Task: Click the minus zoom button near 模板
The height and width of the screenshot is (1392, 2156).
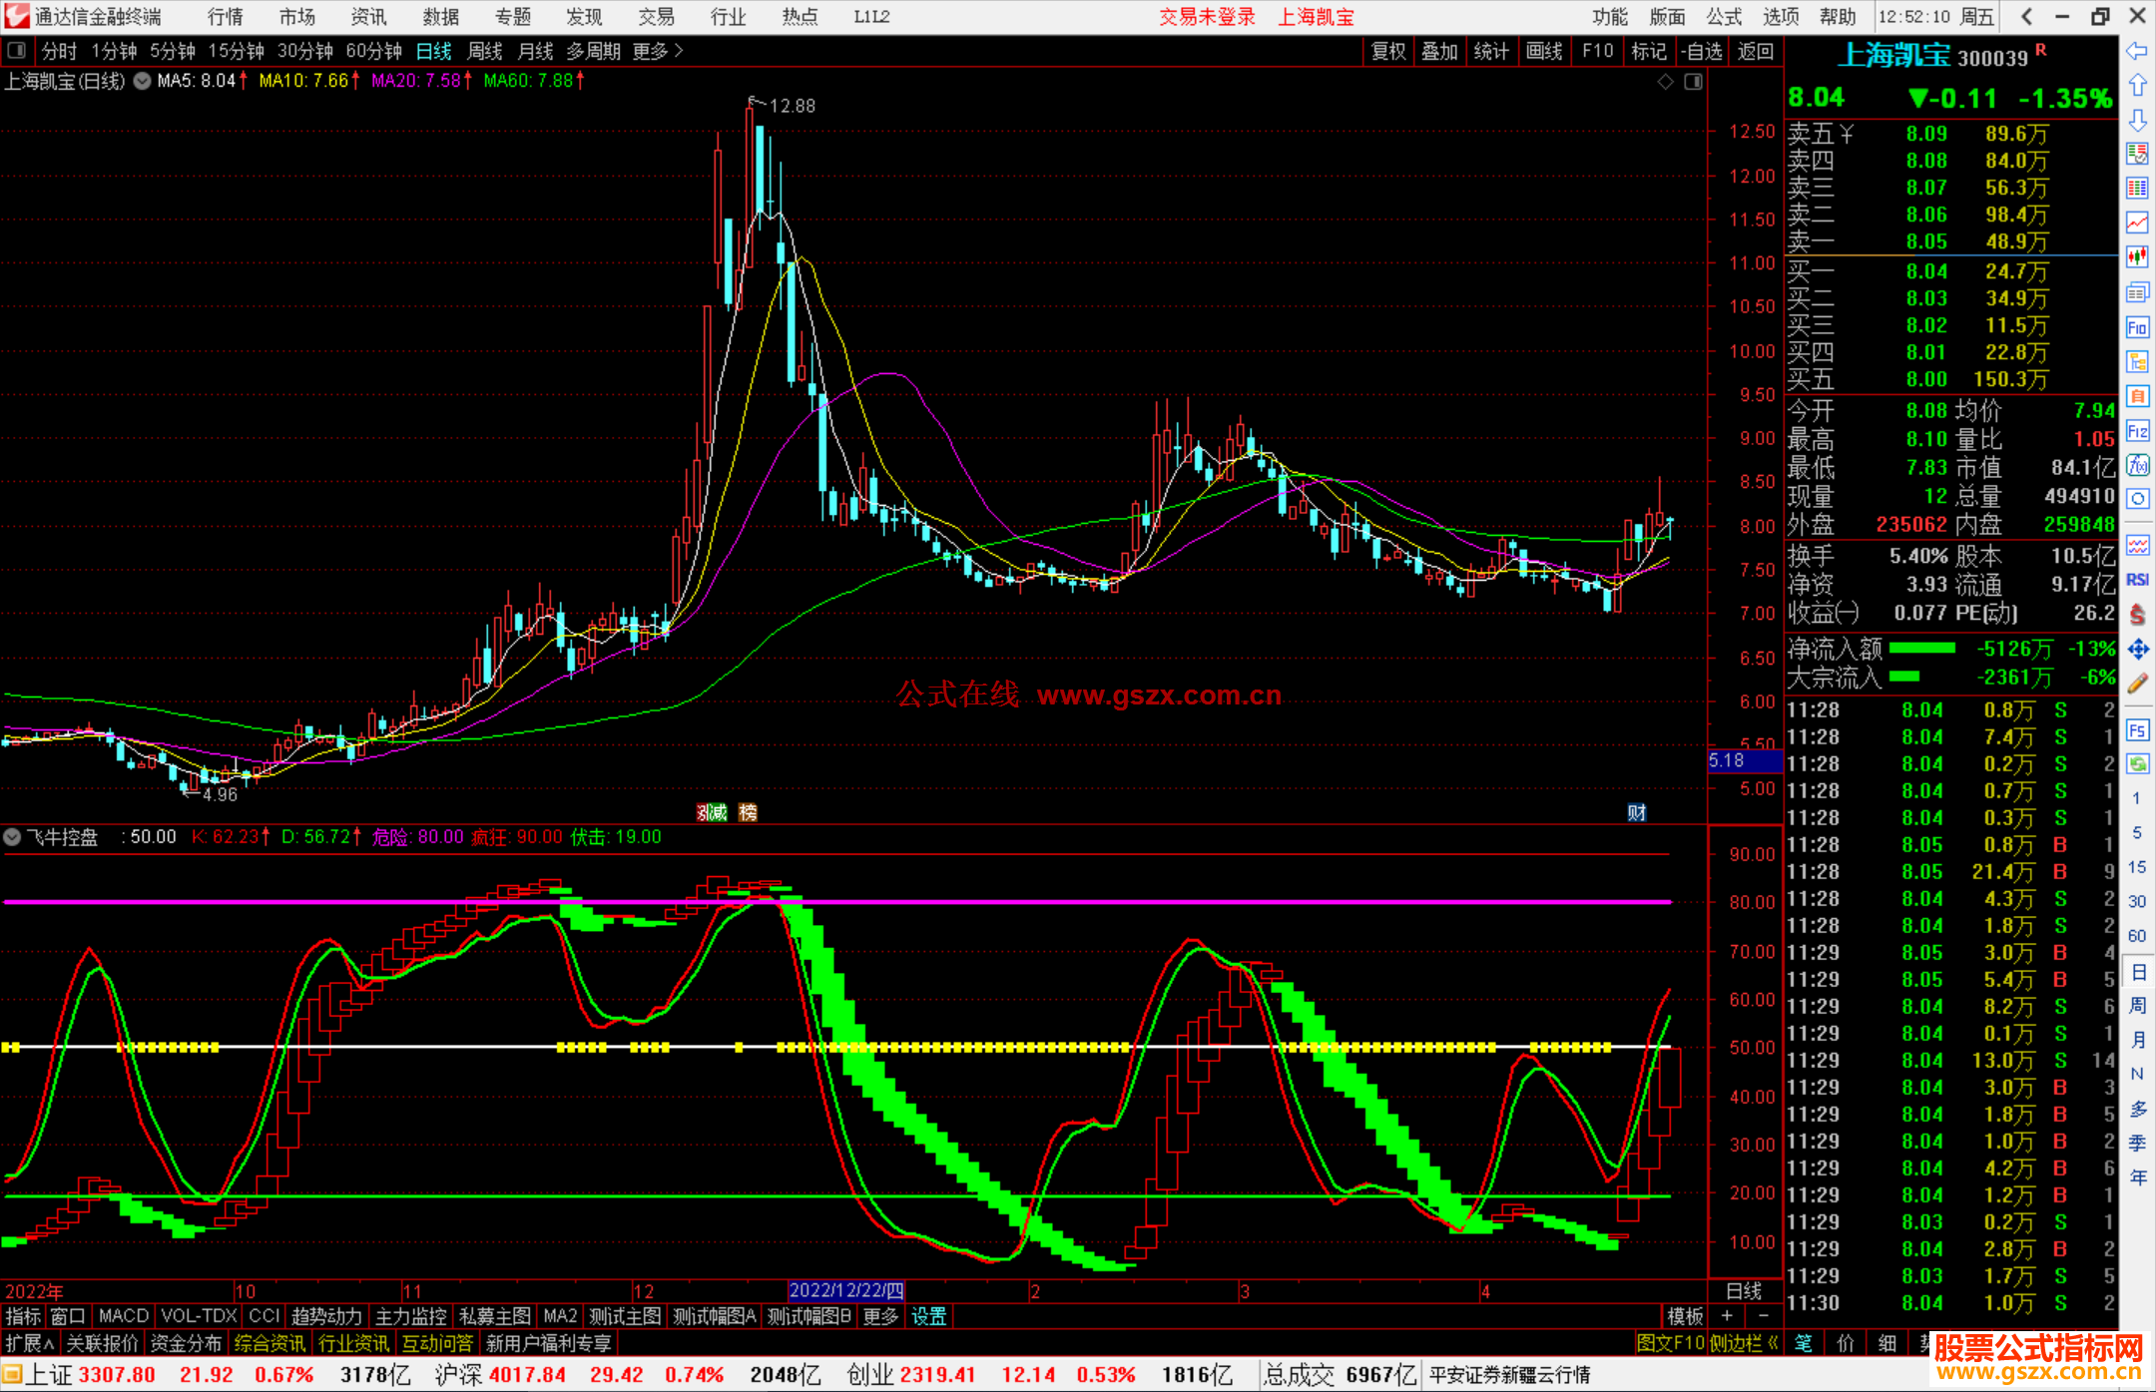Action: [1763, 1317]
